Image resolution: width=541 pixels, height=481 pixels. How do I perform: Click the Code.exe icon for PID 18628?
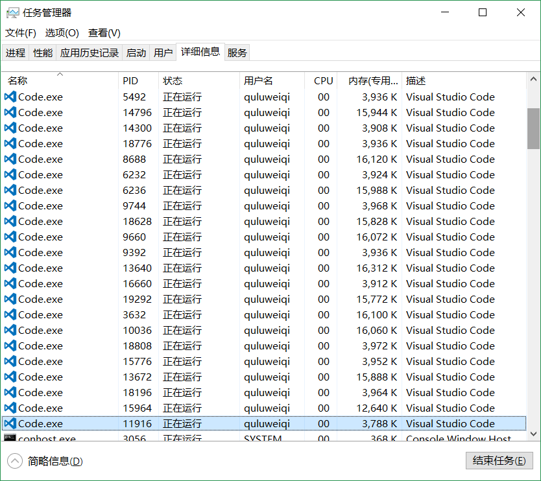point(12,221)
